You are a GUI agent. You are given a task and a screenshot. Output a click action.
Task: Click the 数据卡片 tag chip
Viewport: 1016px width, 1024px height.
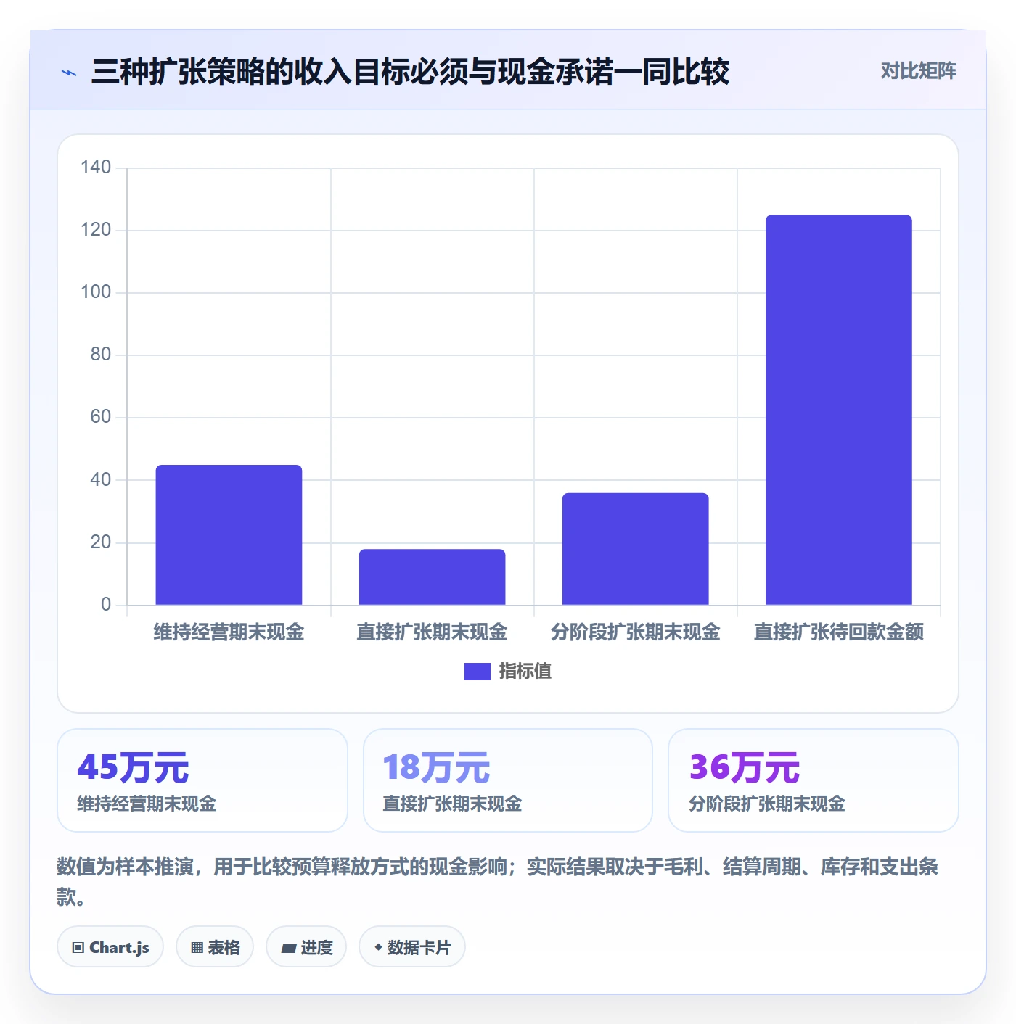click(412, 946)
